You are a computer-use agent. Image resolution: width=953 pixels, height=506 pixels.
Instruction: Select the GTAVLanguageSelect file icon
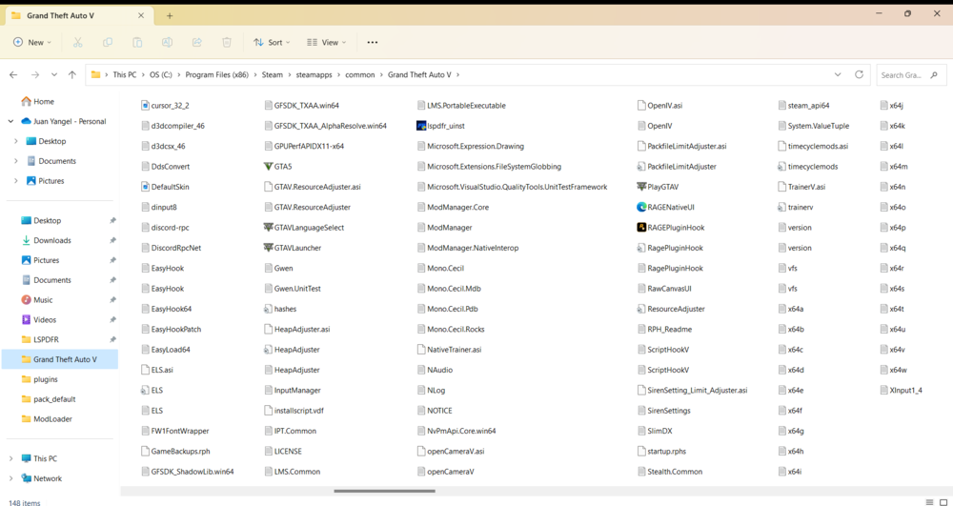(269, 227)
